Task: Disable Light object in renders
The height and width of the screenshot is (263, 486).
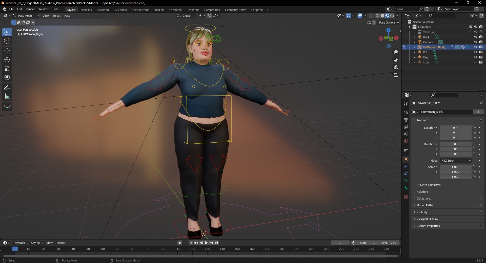Action: tap(481, 62)
